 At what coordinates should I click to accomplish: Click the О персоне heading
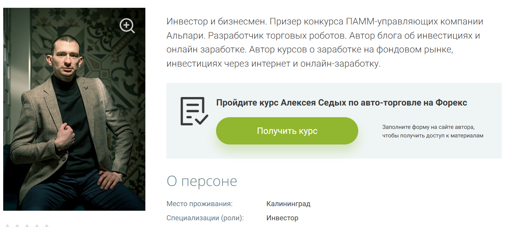pyautogui.click(x=202, y=181)
